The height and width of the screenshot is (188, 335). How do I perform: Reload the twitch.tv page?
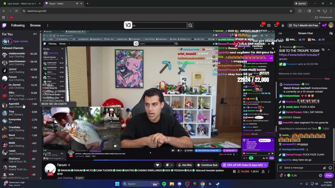pyautogui.click(x=16, y=11)
